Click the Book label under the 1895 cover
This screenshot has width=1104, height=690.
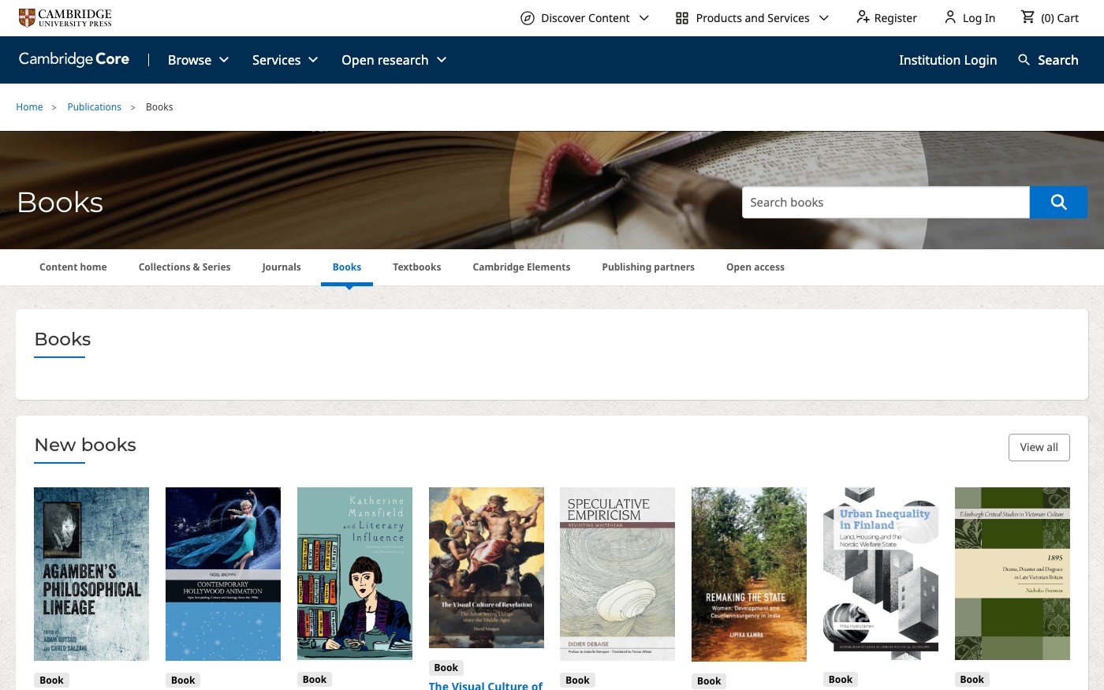pyautogui.click(x=972, y=680)
